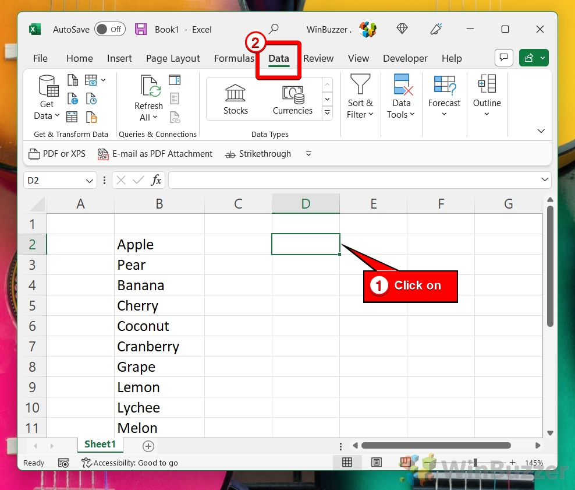Click the diamond premium icon

pos(402,29)
